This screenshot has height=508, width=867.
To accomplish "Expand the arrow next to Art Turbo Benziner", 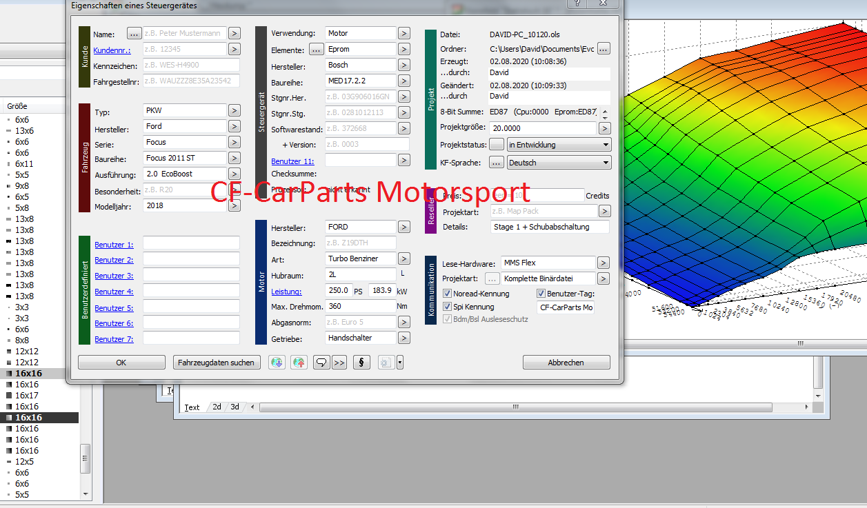I will point(404,259).
